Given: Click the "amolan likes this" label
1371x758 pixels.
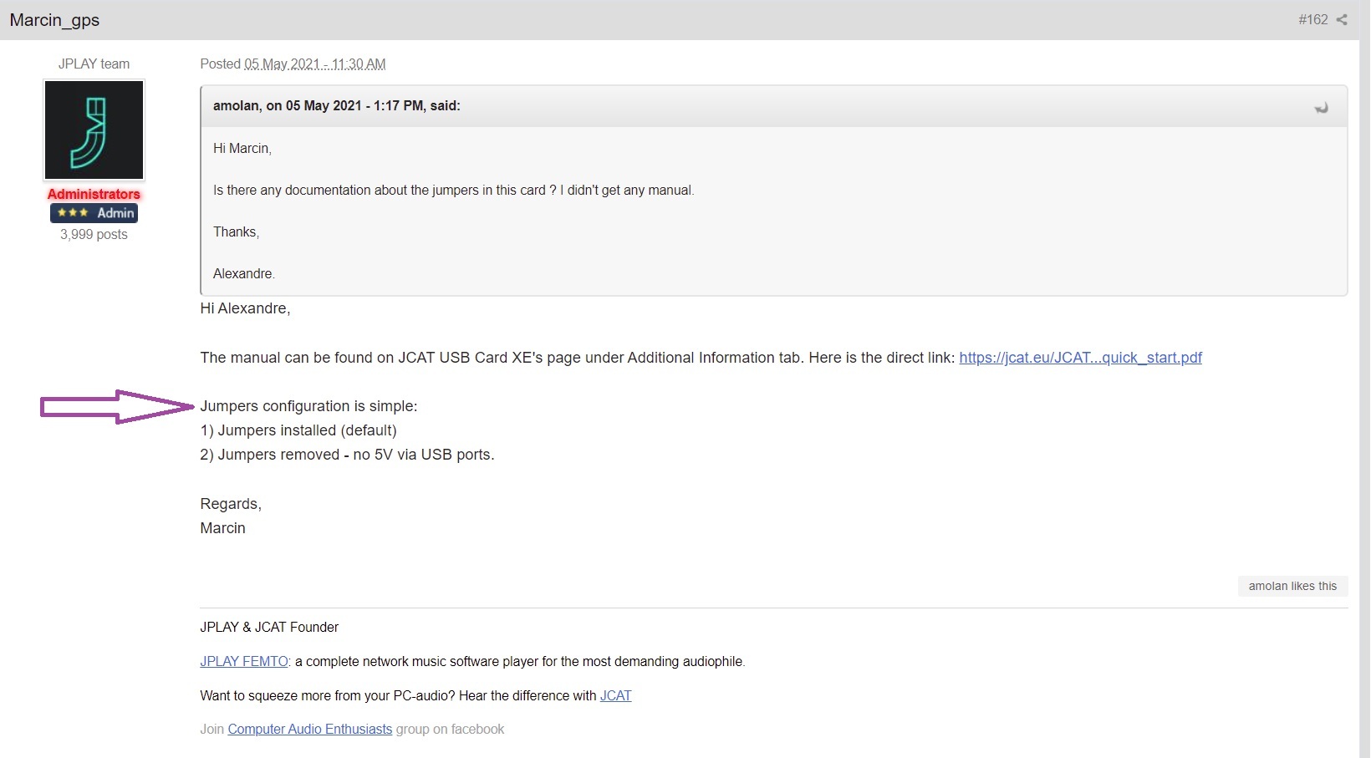Looking at the screenshot, I should 1292,587.
